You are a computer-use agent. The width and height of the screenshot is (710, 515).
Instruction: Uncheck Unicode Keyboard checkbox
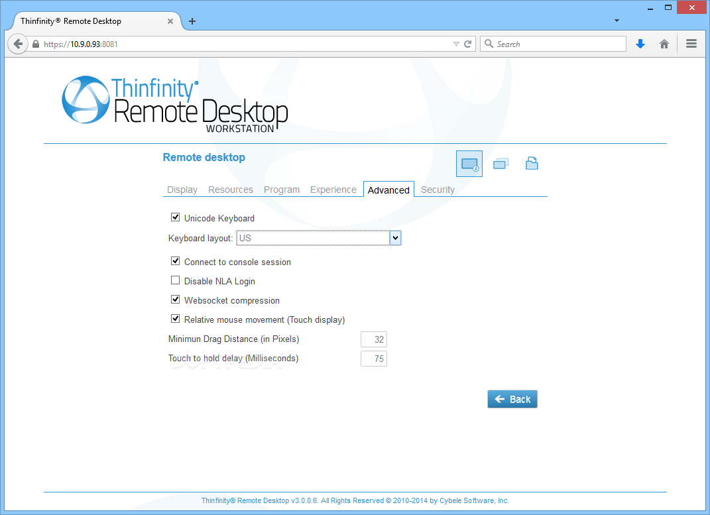coord(175,217)
